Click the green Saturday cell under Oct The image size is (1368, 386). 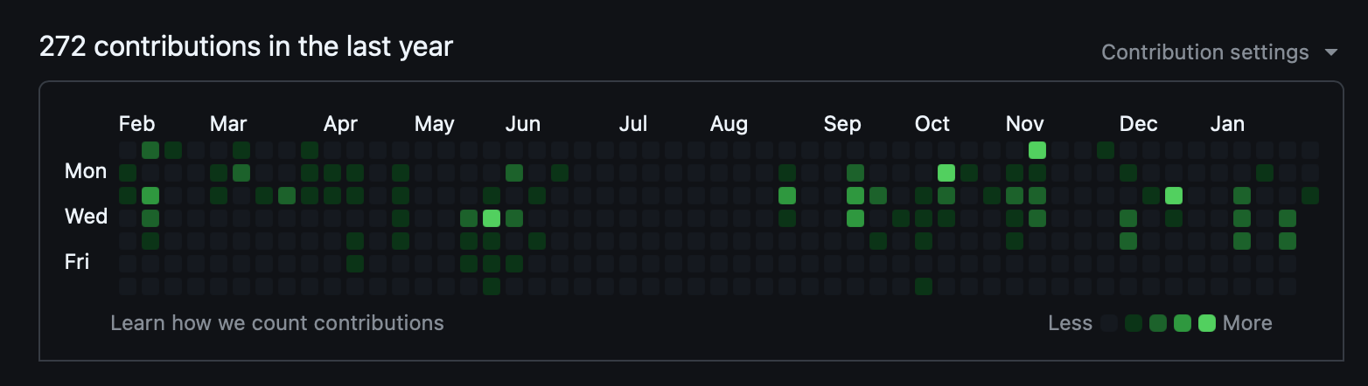coord(924,286)
